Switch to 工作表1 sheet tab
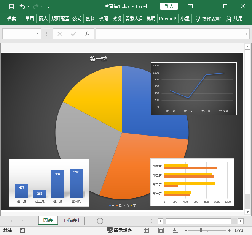The height and width of the screenshot is (235, 252). (x=71, y=221)
